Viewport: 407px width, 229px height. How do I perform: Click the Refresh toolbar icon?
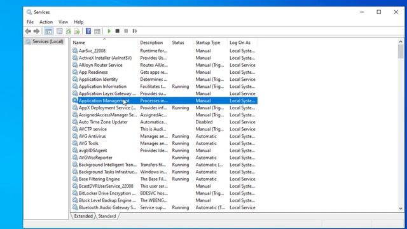pos(69,31)
